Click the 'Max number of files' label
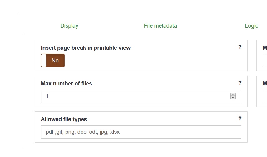Image resolution: width=267 pixels, height=157 pixels. coord(66,84)
